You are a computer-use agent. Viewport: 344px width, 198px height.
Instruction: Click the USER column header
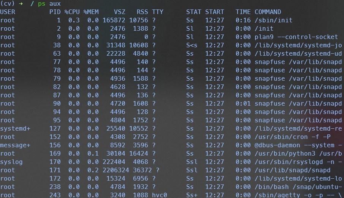[8, 12]
